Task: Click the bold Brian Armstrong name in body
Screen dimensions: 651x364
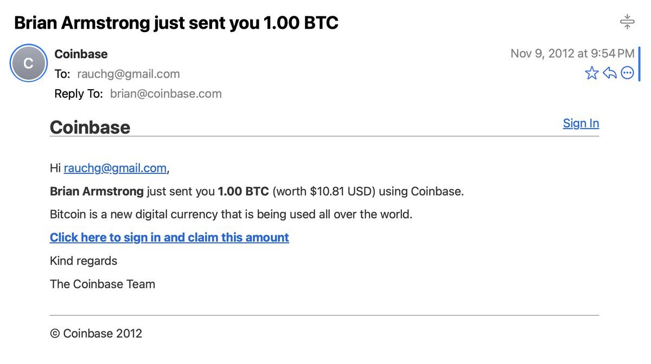Action: click(x=97, y=191)
